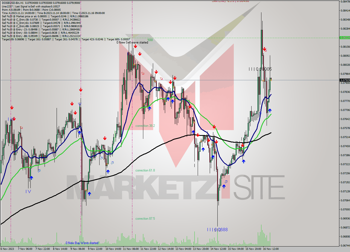Select the 'correction 87.5' label

[145, 219]
